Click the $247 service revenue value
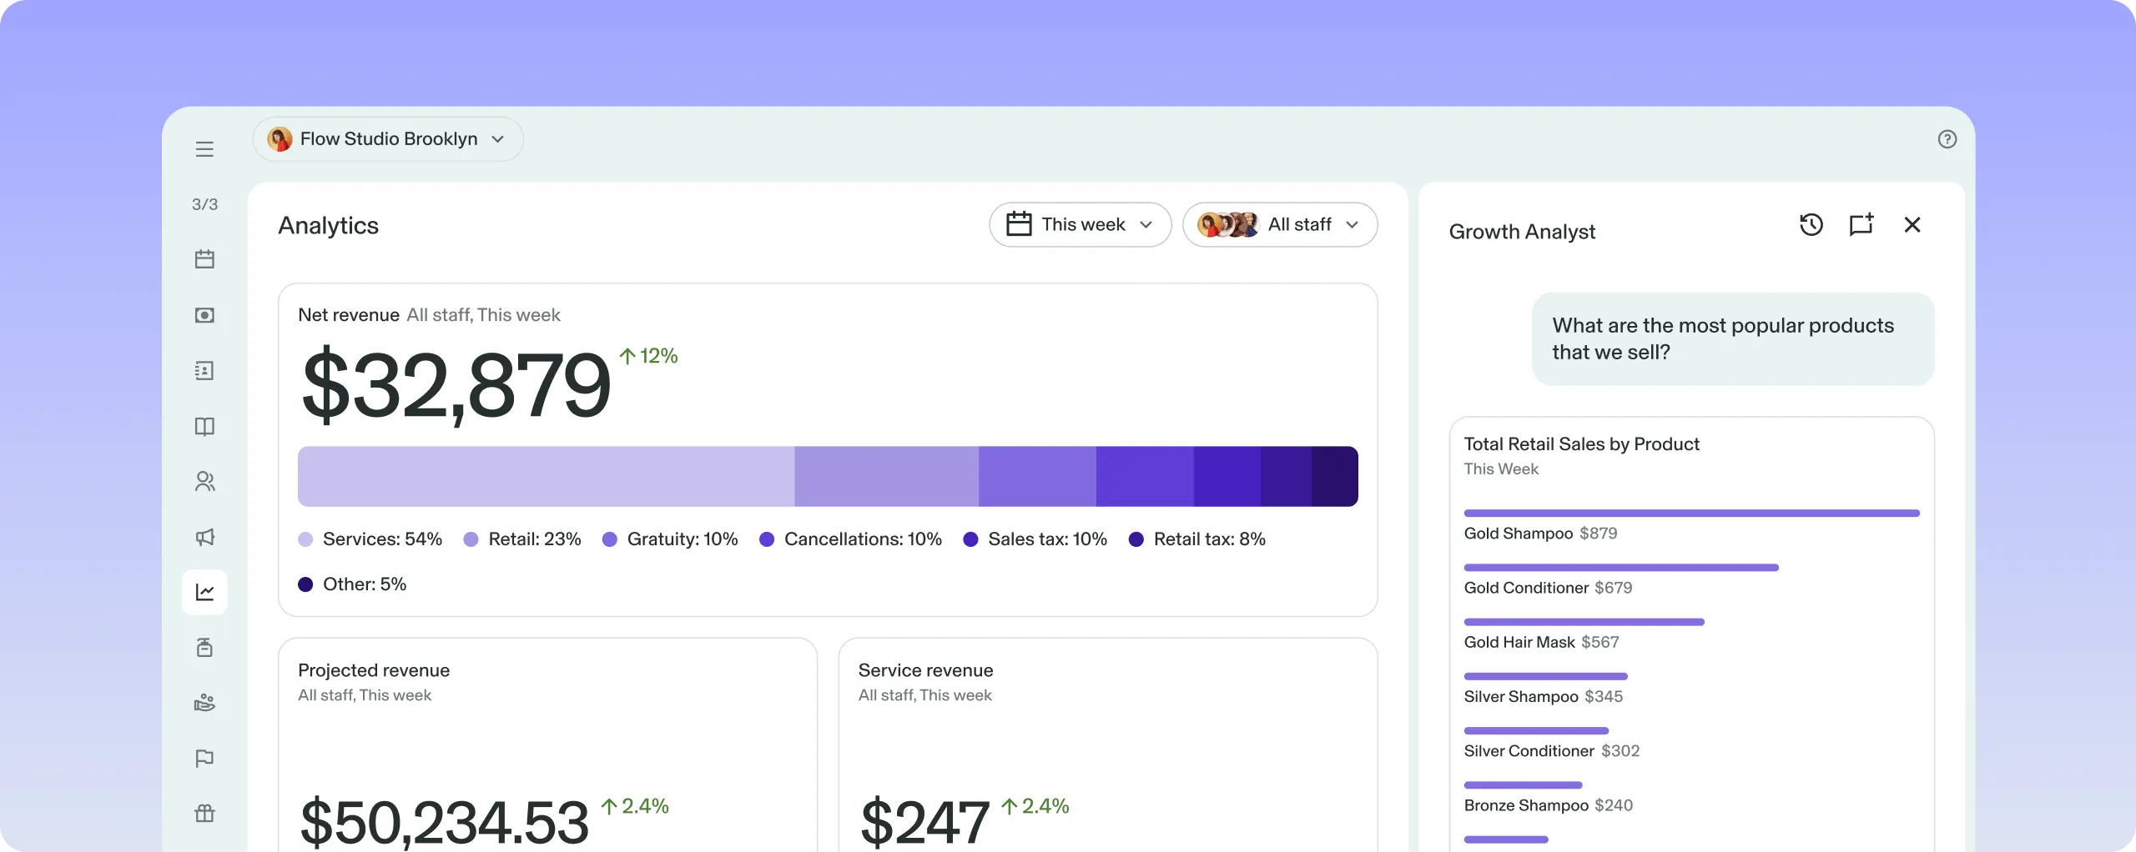 [x=924, y=822]
